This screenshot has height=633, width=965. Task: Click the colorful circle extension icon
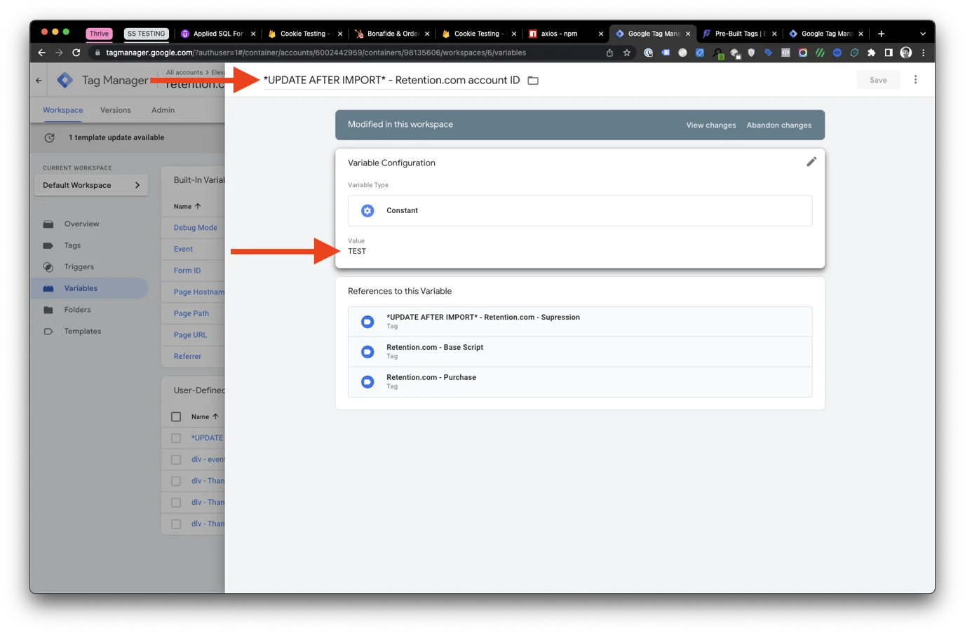802,53
